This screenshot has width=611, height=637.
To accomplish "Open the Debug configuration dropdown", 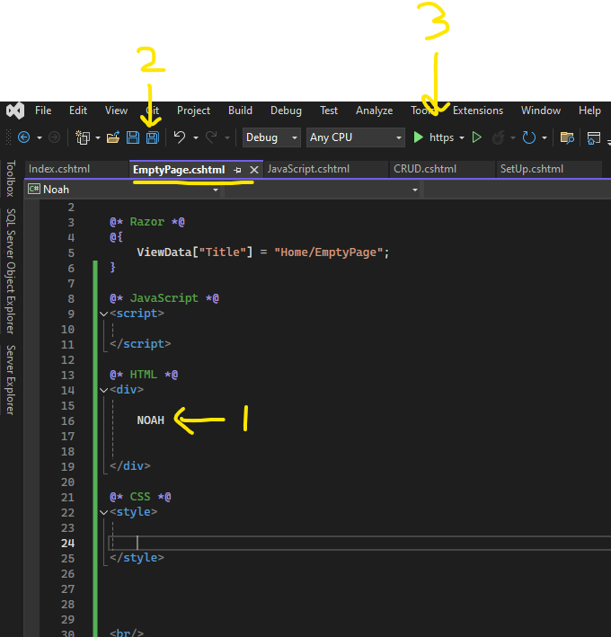I will tap(271, 137).
